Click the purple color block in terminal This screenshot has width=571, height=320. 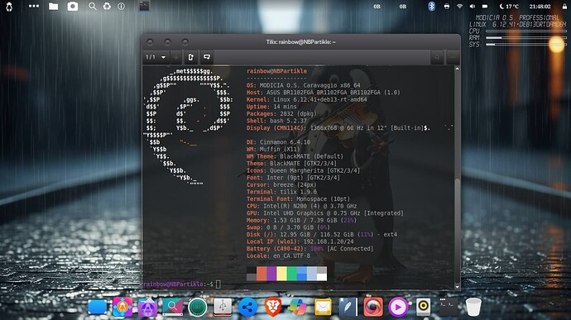(271, 274)
